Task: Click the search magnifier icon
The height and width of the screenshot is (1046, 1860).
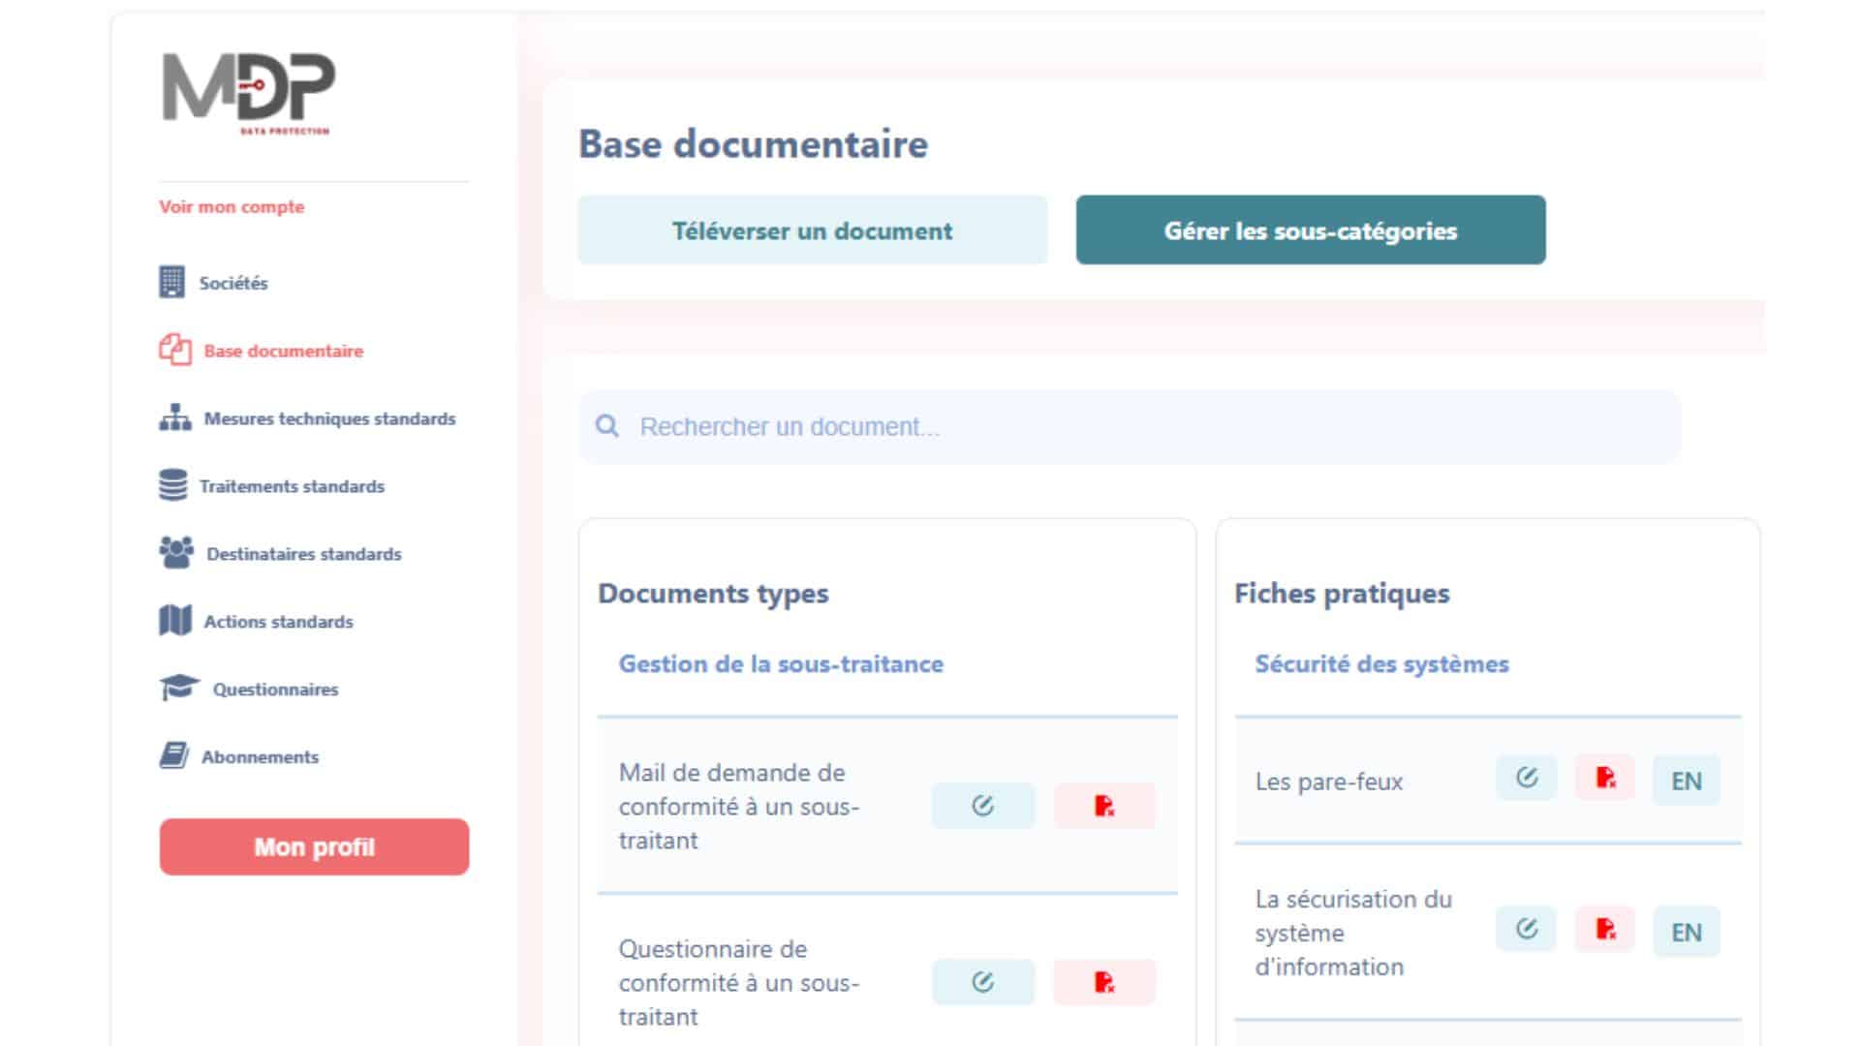Action: (607, 425)
